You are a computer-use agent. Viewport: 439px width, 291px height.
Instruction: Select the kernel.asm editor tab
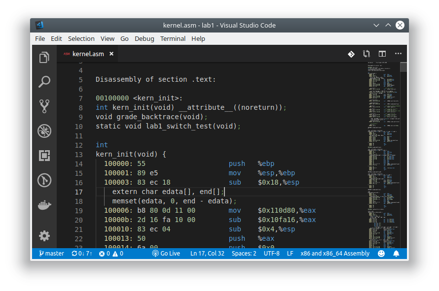pos(88,54)
